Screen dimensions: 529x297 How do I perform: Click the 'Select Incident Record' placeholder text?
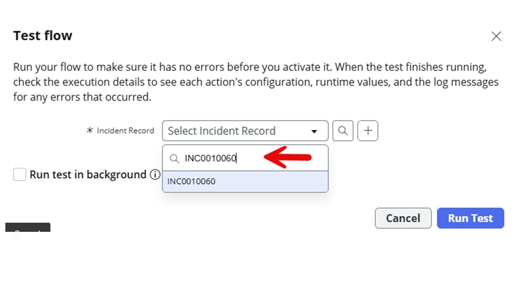222,131
